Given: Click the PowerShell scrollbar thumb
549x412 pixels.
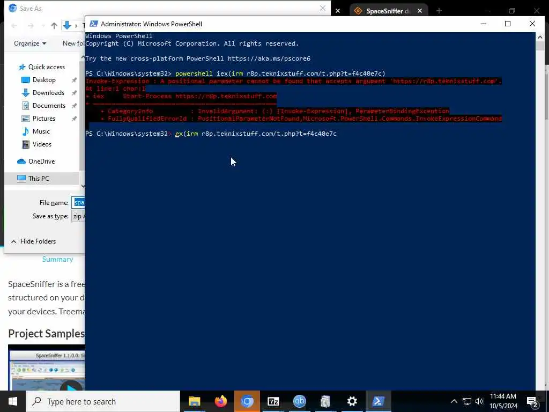Looking at the screenshot, I should click(x=539, y=46).
